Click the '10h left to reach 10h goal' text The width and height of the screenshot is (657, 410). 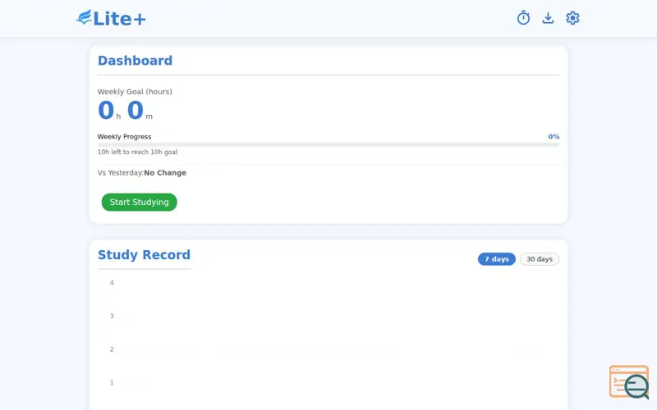(137, 152)
